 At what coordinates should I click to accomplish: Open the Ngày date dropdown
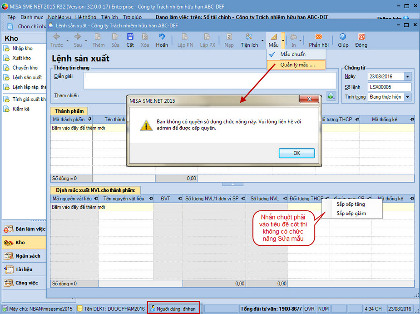click(407, 76)
